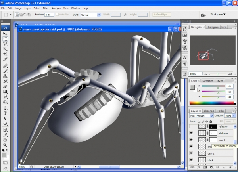Screen dimensions: 238x172
Task: Open status bar info arrow
Action: pyautogui.click(x=75, y=167)
